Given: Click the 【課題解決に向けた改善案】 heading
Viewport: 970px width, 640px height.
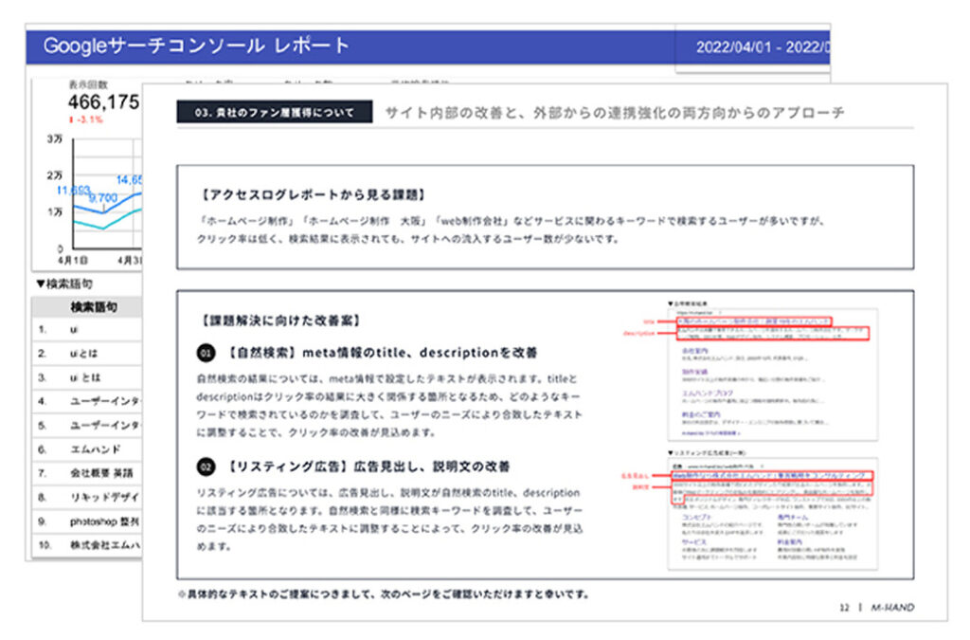Looking at the screenshot, I should [x=280, y=320].
